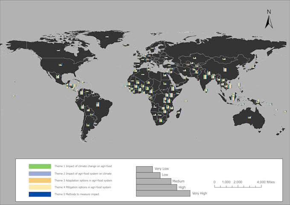Click the bar chart over Australia

249,117
